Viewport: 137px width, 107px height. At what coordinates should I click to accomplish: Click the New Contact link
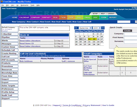[x=33, y=22]
